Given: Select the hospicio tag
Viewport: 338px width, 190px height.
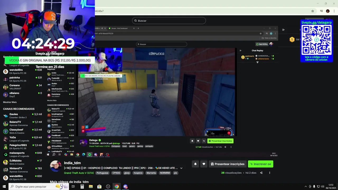Looking at the screenshot, I should (138, 173).
